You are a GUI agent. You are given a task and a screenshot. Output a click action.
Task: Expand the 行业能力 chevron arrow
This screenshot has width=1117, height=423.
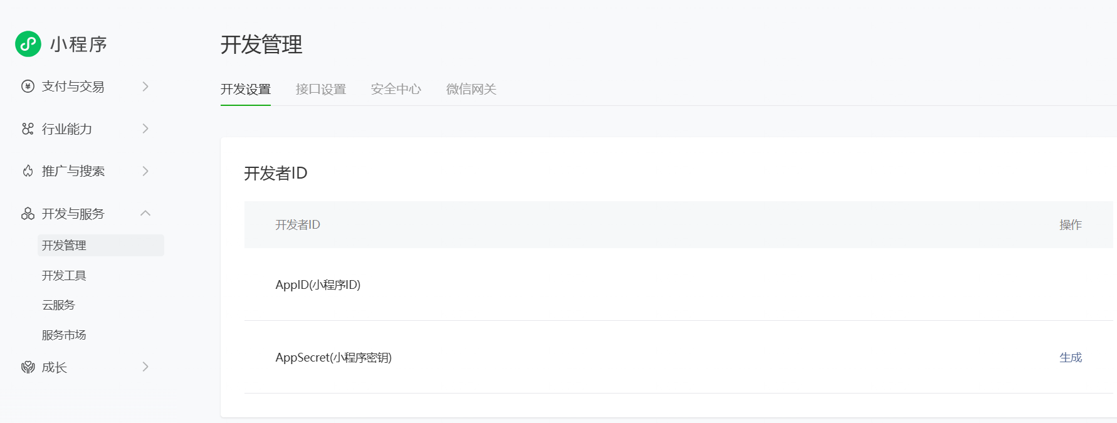[x=145, y=129]
